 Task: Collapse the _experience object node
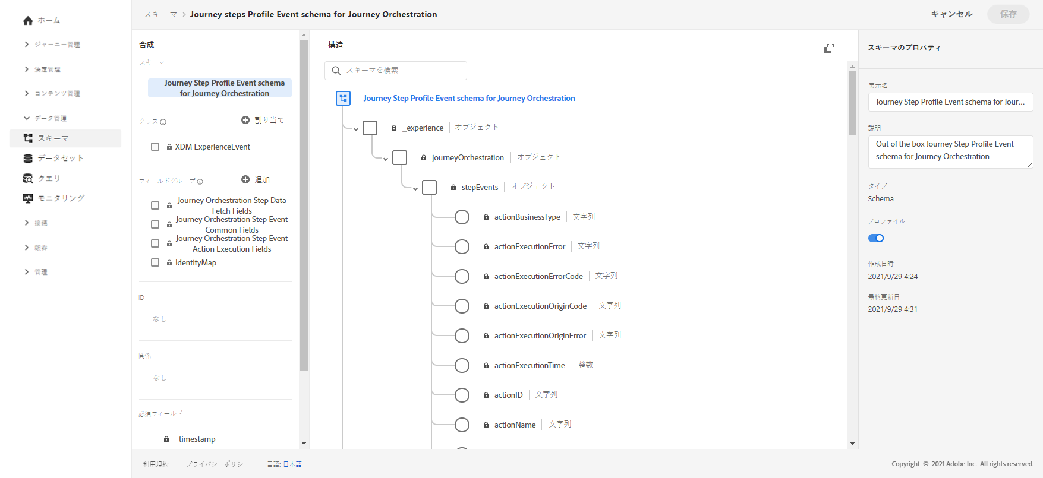pyautogui.click(x=356, y=129)
